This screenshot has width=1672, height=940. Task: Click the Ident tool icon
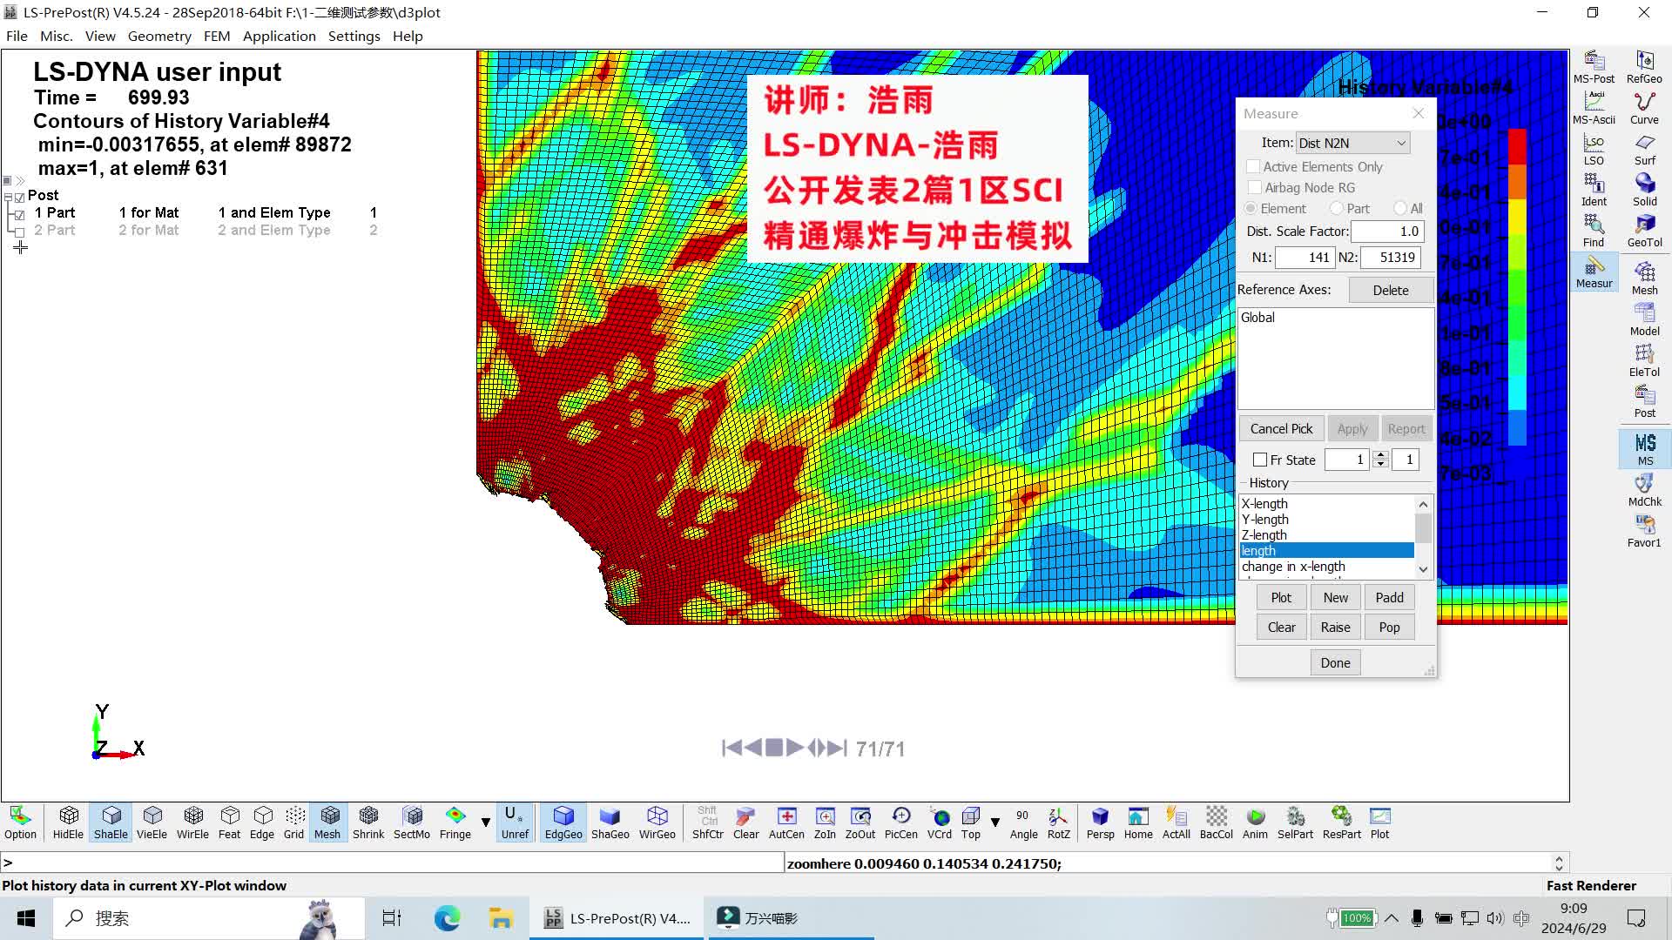1594,190
